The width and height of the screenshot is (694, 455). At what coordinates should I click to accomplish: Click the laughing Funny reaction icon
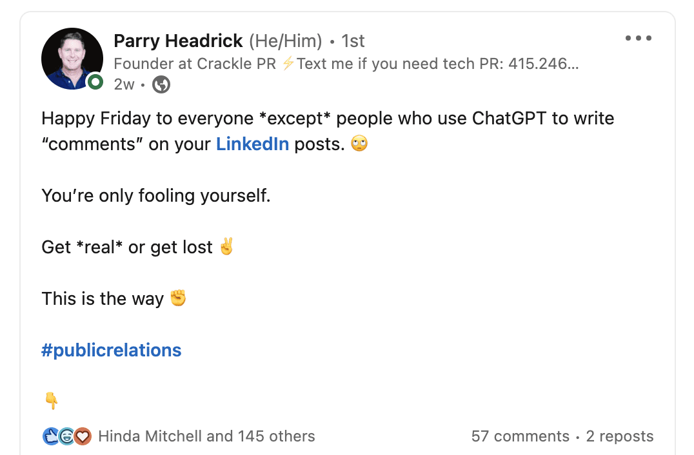(x=67, y=436)
